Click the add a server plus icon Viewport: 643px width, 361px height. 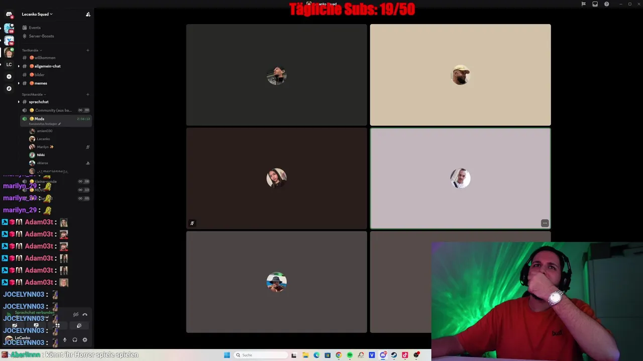(9, 77)
